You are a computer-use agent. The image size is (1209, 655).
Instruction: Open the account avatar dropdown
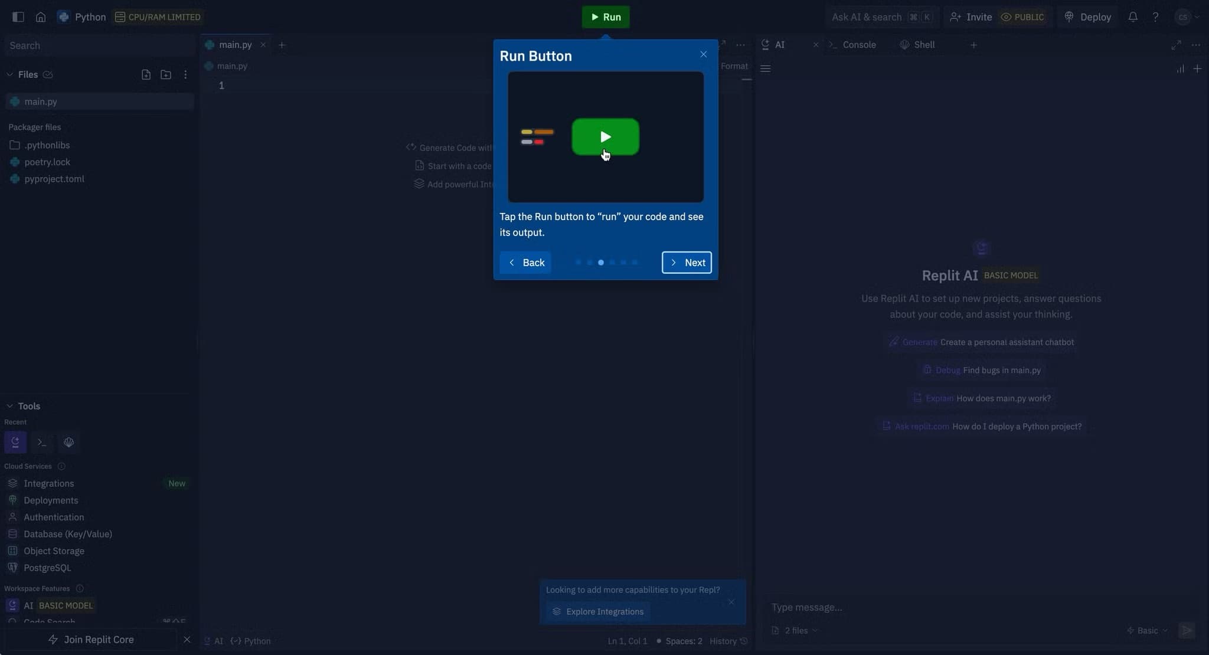coord(1187,17)
